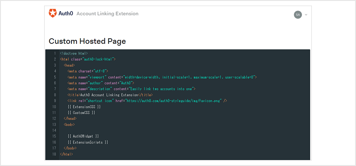This screenshot has height=166, width=356.
Task: Click the title Auth0 Account Linking Extension line
Action: (x=110, y=95)
